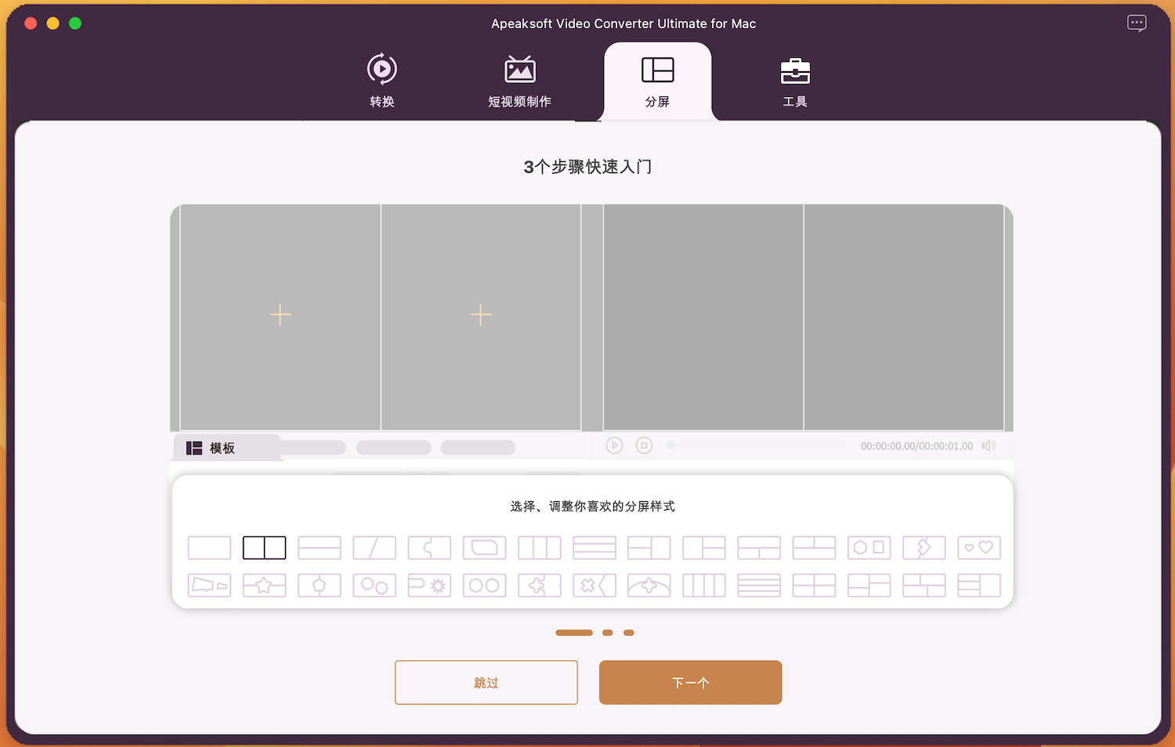Click 跳过 to skip the tutorial
Screen dimensions: 1175x747
pyautogui.click(x=486, y=683)
